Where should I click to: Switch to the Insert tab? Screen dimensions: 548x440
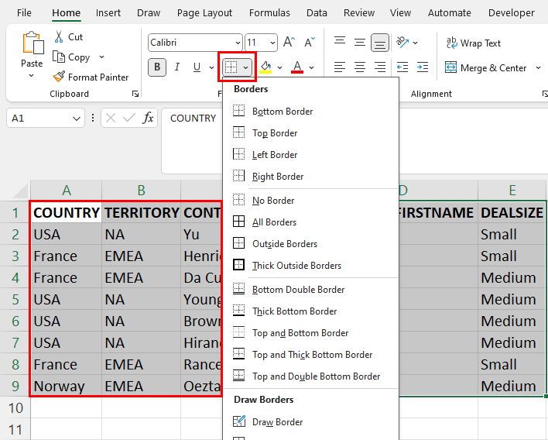[x=108, y=13]
